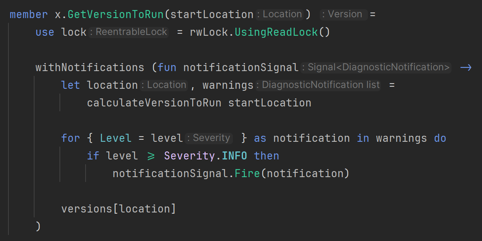Click the ReentrableLock type inlay hint
This screenshot has width=482, height=241.
tap(129, 32)
